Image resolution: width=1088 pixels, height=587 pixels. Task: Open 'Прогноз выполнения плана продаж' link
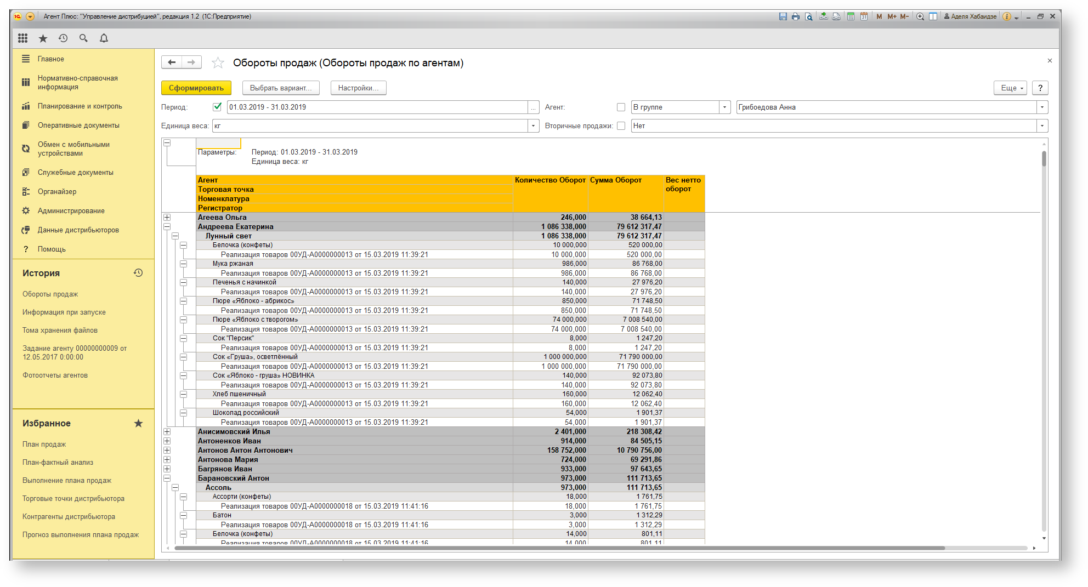[x=81, y=535]
